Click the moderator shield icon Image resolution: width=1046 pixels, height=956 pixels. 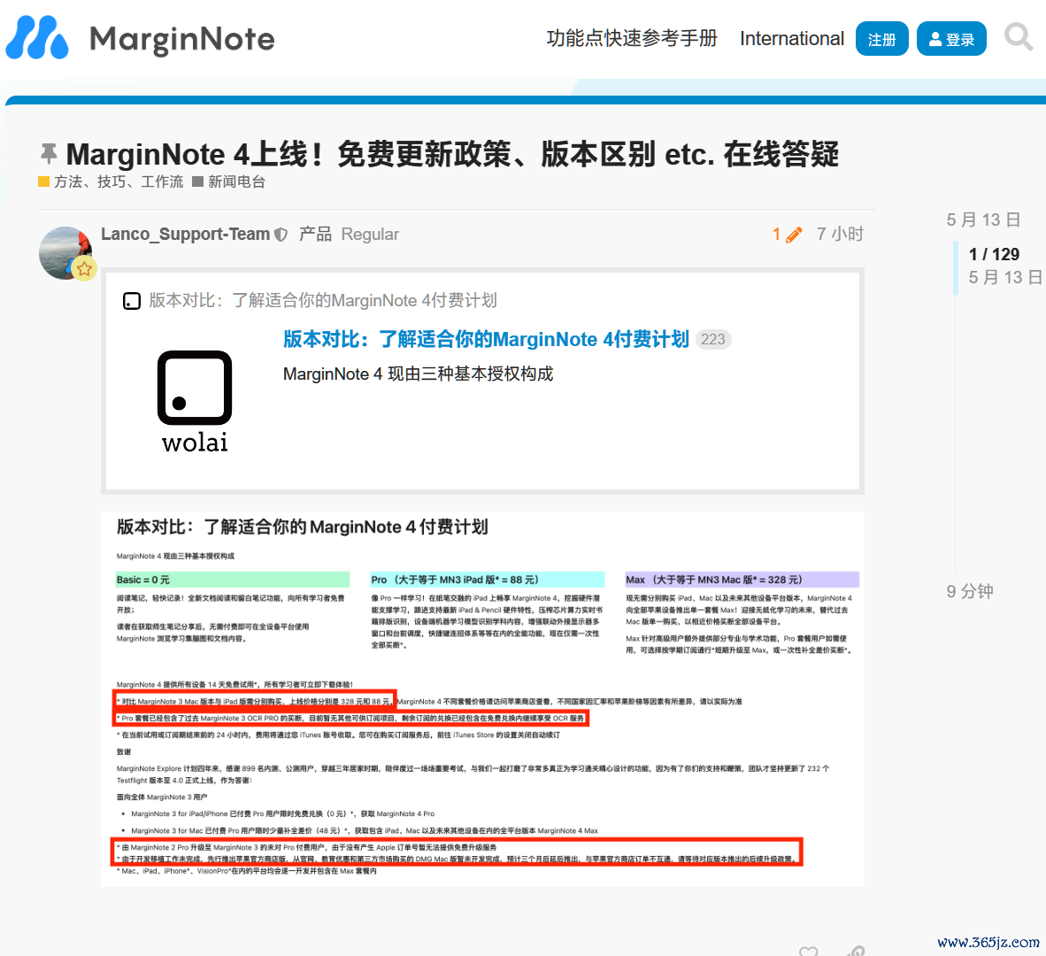click(281, 235)
